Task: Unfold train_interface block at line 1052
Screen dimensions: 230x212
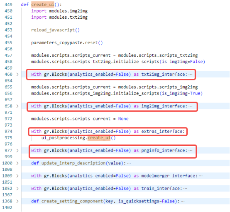Action: pos(17,189)
